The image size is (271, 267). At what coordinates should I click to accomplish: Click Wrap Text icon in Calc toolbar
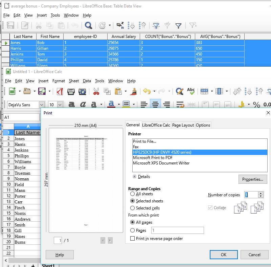click(180, 104)
